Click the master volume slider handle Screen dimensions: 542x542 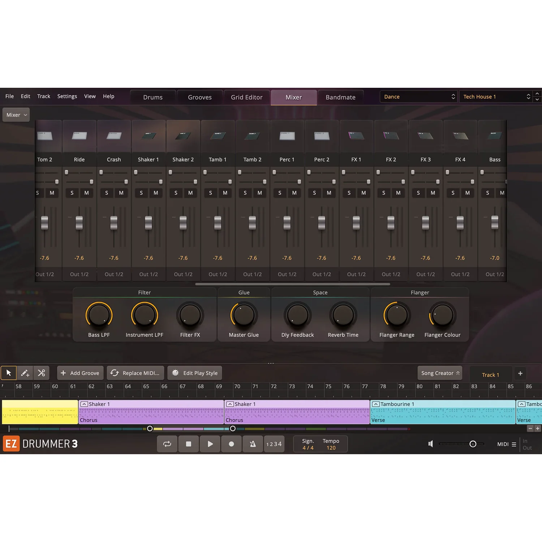[473, 444]
